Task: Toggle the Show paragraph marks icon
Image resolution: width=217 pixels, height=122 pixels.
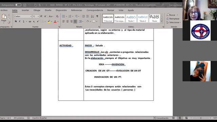Action: pos(97,16)
